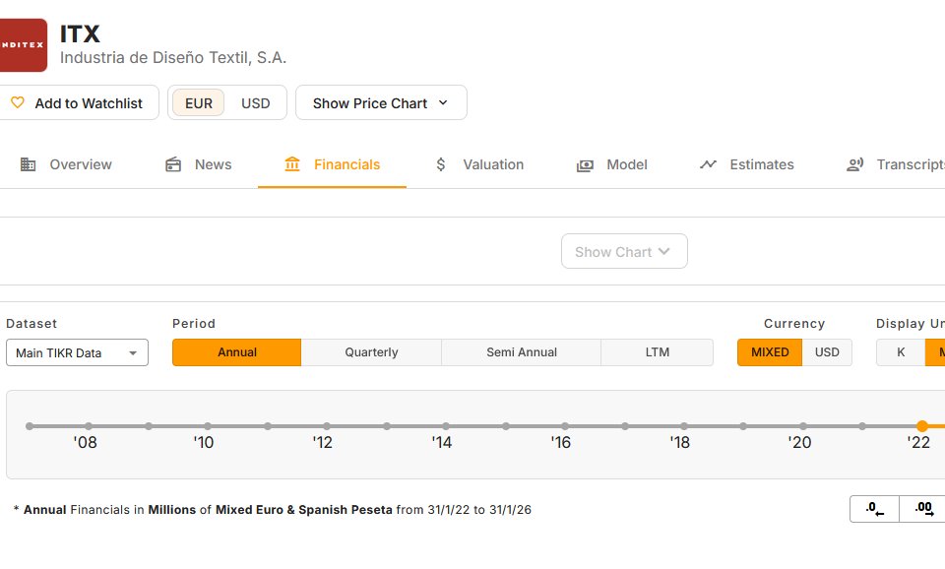Click the ITX ticker heading

[80, 33]
